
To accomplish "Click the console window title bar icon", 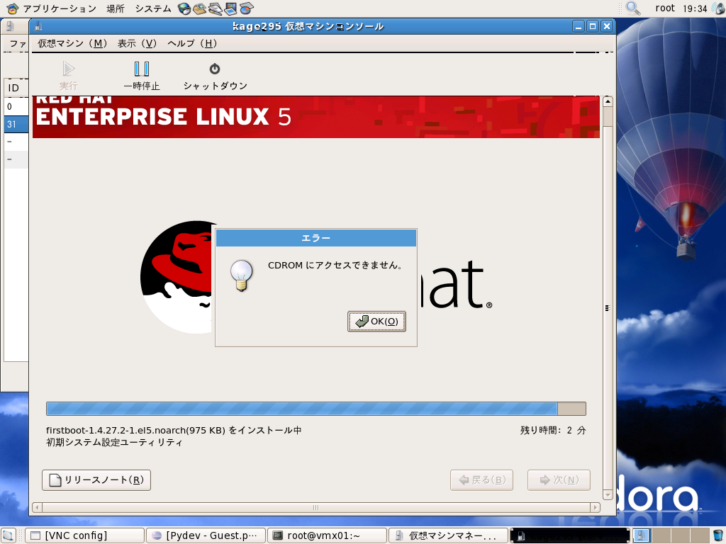I will tap(39, 26).
